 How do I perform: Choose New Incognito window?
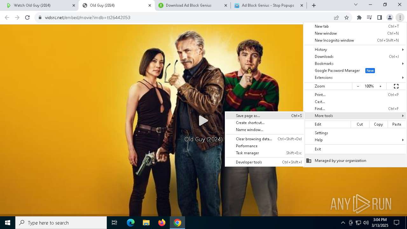[x=355, y=40]
